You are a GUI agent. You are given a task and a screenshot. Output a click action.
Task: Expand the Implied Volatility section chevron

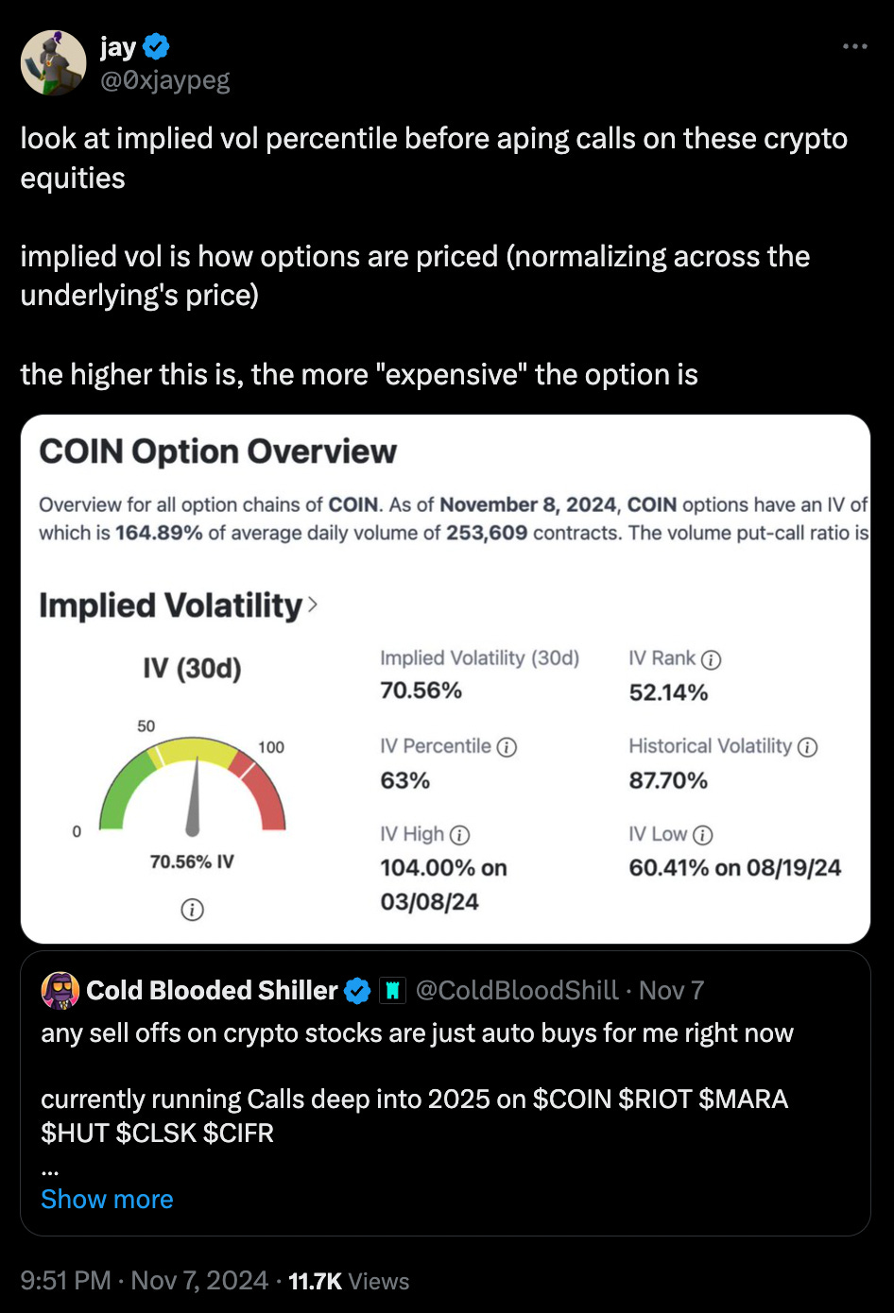pyautogui.click(x=313, y=605)
